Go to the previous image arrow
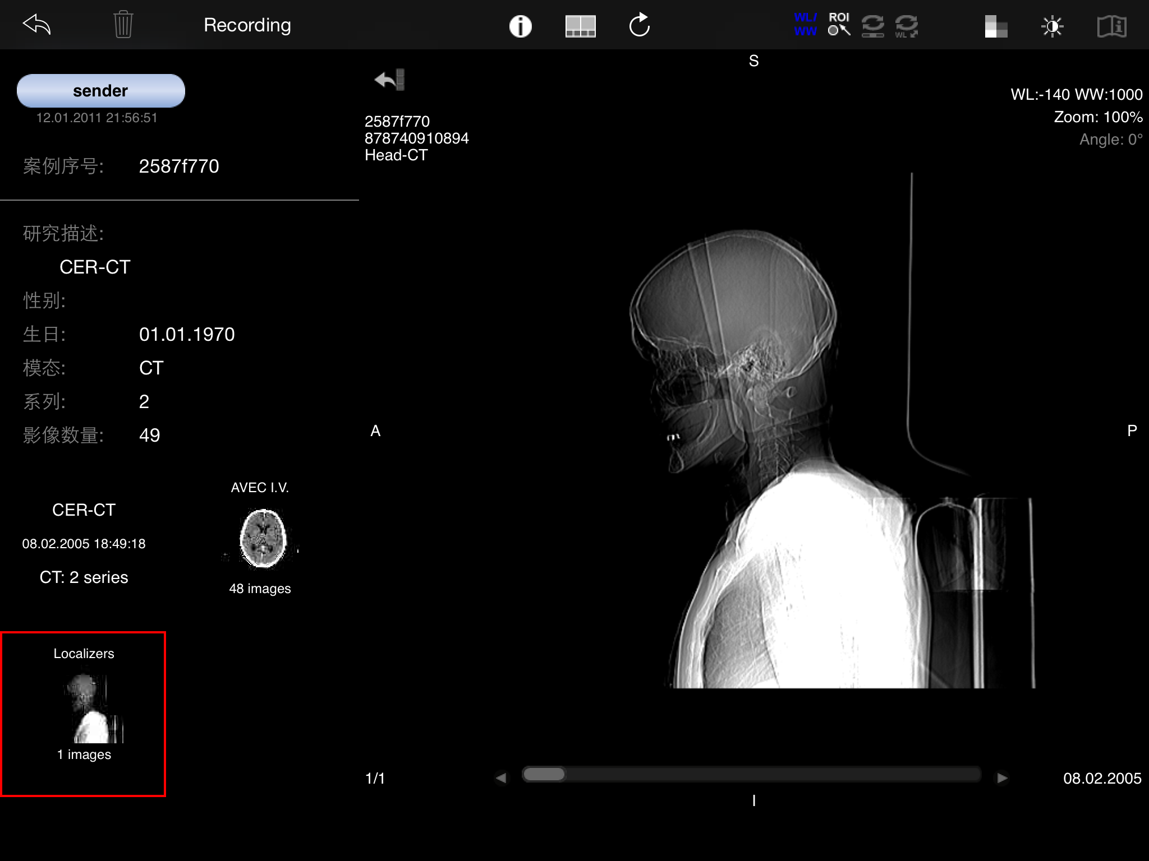 point(501,777)
